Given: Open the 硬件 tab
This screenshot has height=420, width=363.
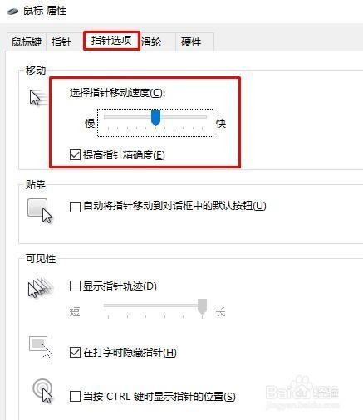Looking at the screenshot, I should 191,42.
